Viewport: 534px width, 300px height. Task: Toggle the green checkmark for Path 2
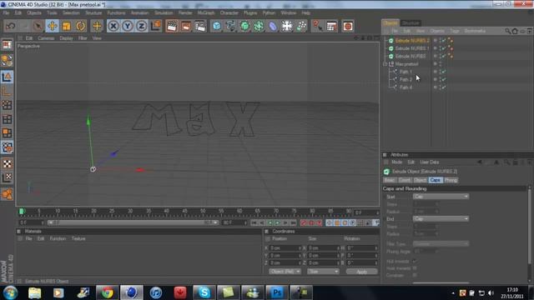tap(444, 80)
